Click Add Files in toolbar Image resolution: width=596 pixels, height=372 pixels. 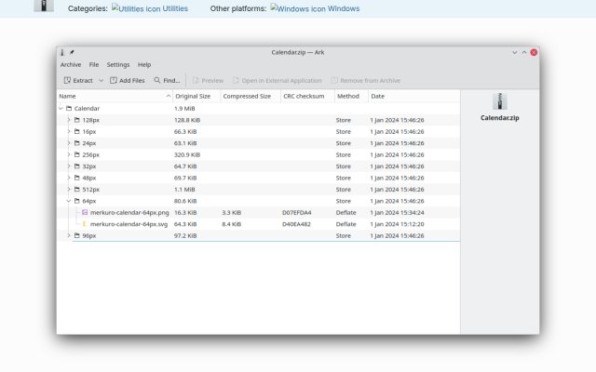tap(128, 81)
